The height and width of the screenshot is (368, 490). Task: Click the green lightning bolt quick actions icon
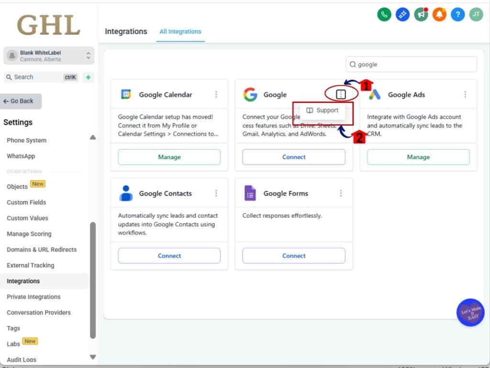(88, 77)
